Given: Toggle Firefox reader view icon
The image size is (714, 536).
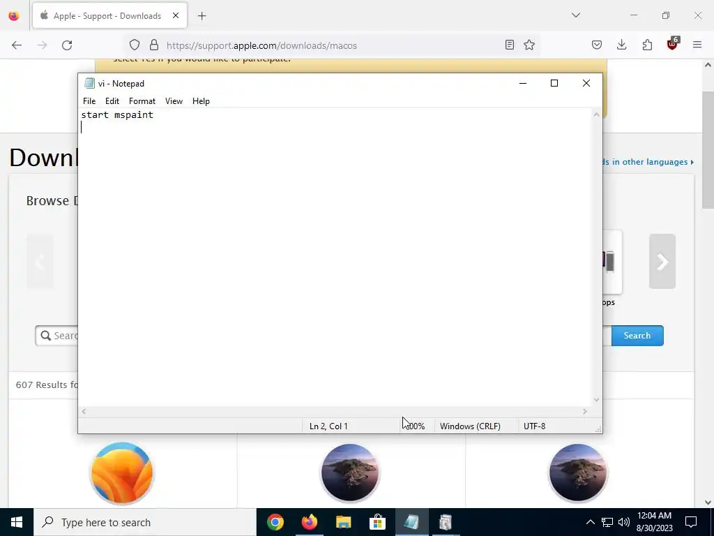Looking at the screenshot, I should pos(510,45).
